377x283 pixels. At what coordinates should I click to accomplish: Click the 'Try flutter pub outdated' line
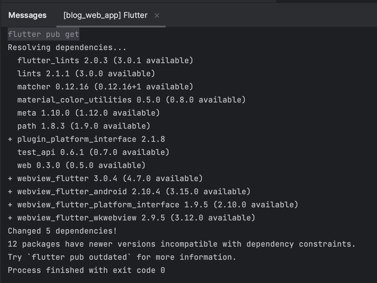122,257
